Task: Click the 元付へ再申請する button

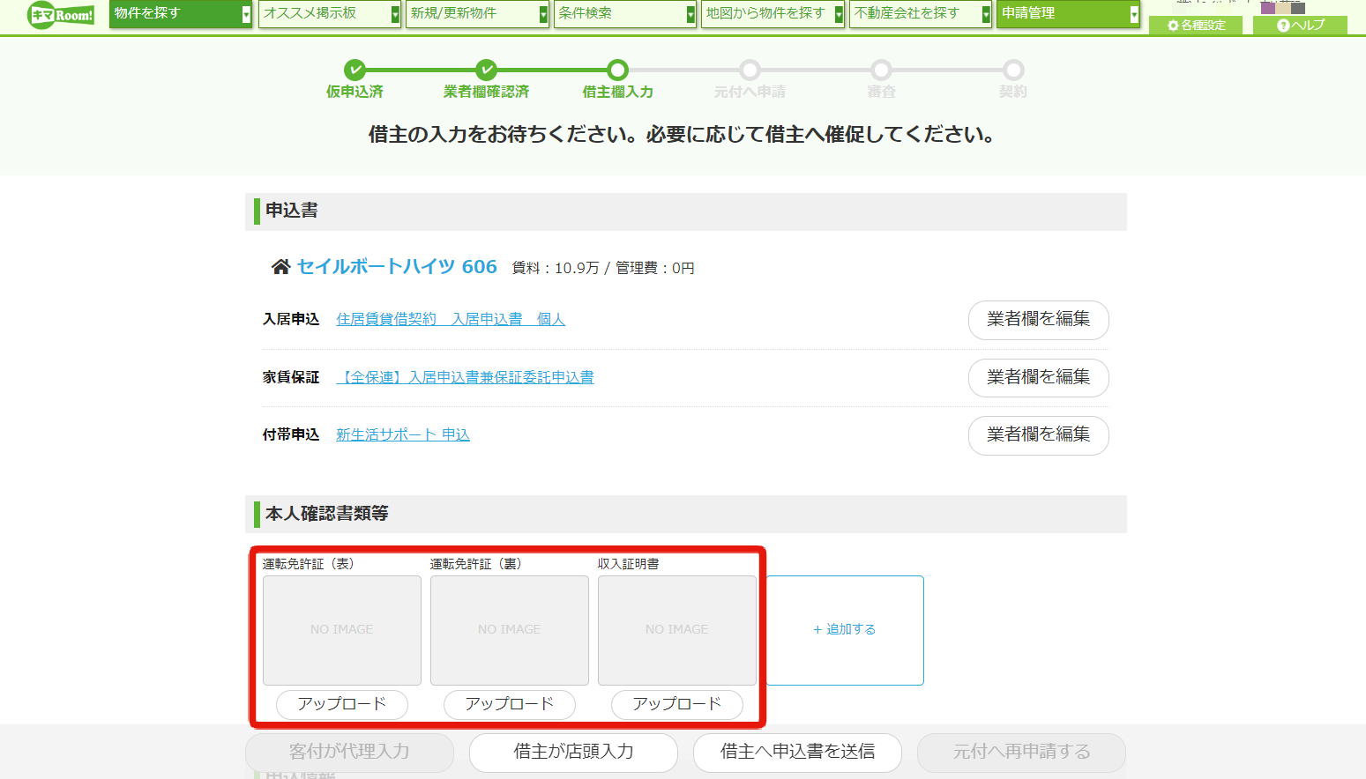Action: point(1021,752)
